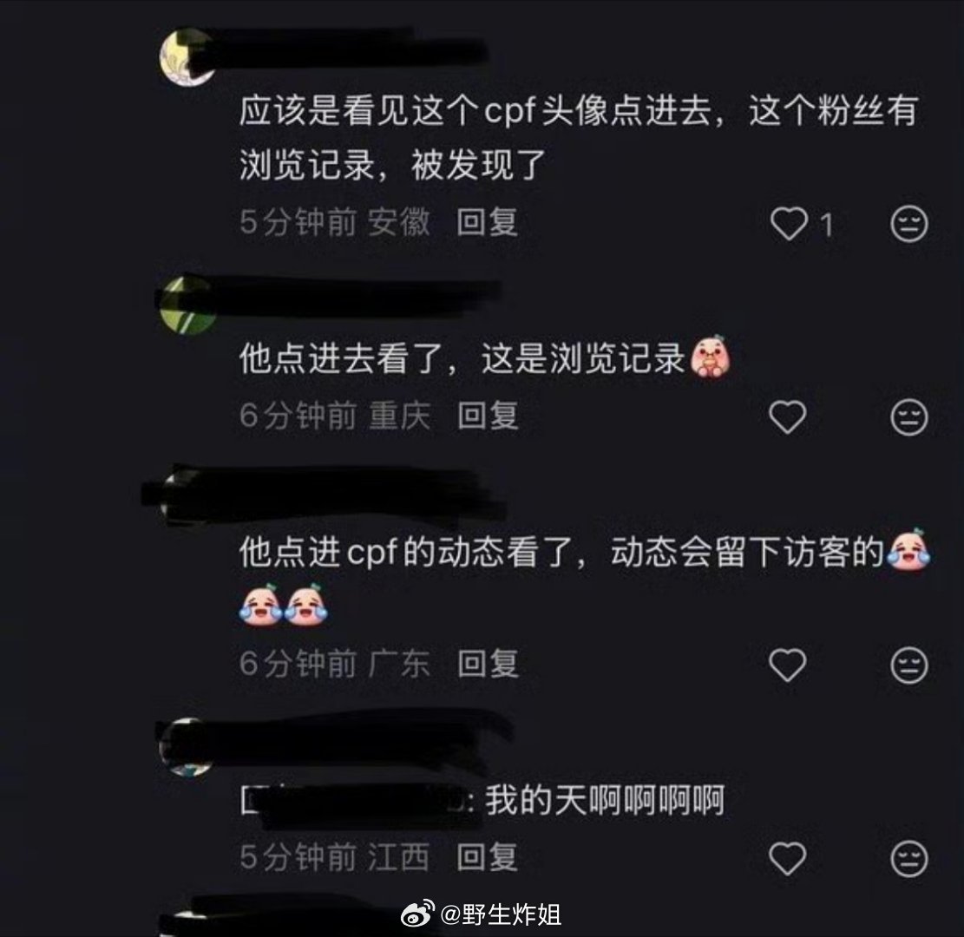Like the comment from 安徽
This screenshot has width=964, height=937.
pos(789,223)
